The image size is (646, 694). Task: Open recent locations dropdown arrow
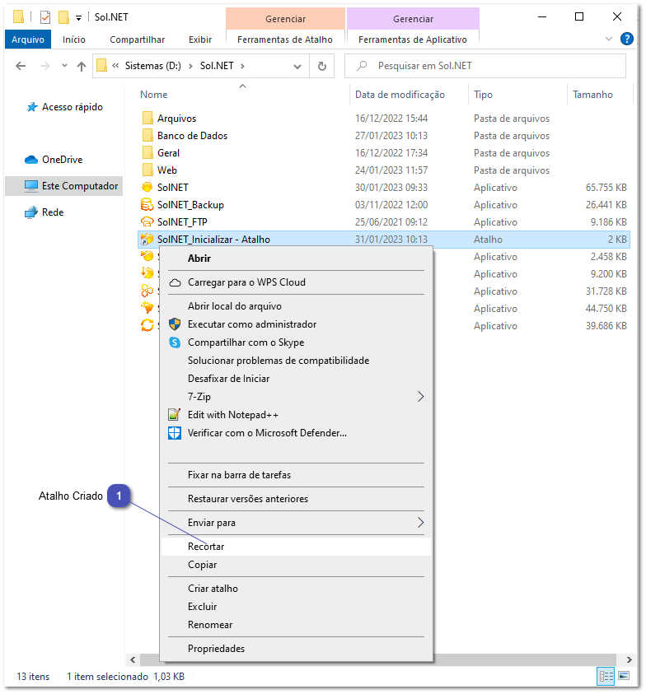[x=65, y=66]
